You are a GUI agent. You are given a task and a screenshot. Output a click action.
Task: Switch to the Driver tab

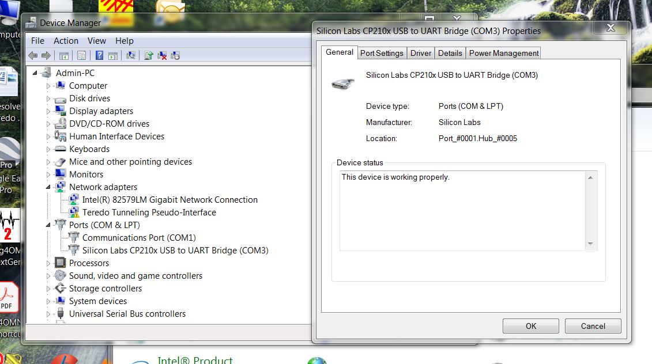[421, 53]
